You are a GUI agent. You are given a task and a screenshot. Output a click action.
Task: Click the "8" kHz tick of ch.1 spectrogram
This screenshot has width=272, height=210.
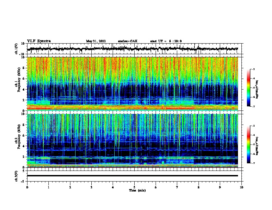tap(24, 68)
